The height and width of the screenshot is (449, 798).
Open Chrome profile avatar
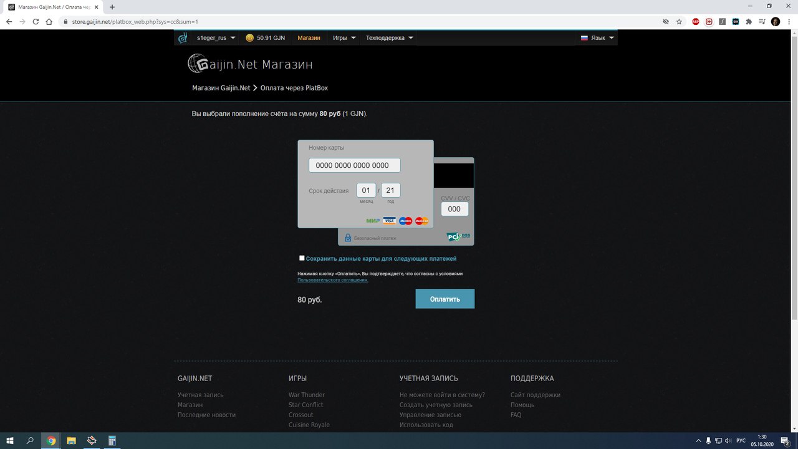click(776, 21)
